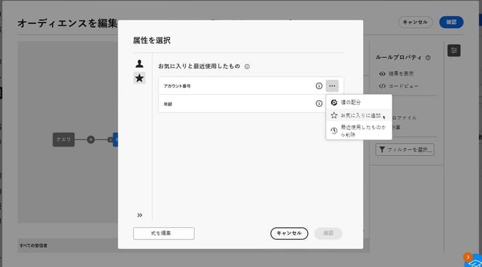Viewport: 482px width, 267px height.
Task: Click plus node after クエリ
Action: click(x=91, y=140)
